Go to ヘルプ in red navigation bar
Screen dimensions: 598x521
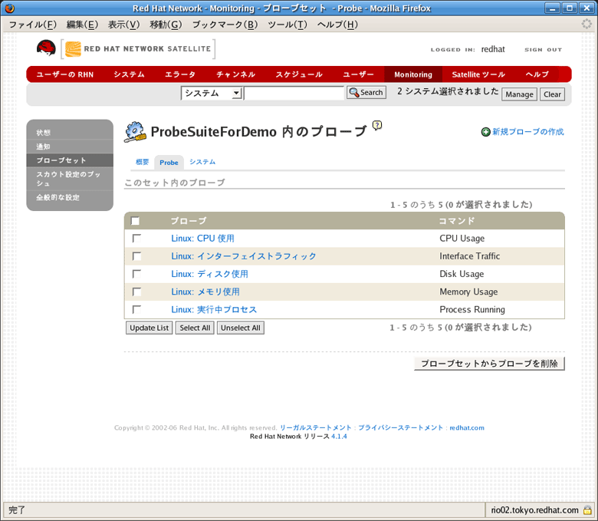pyautogui.click(x=537, y=74)
